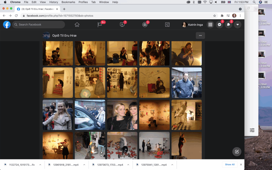Open the three-dot profile options menu

coord(200,35)
